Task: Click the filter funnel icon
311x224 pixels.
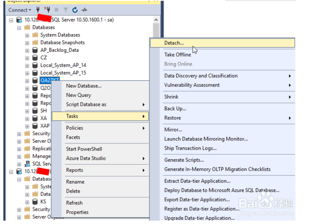Action: (66, 10)
